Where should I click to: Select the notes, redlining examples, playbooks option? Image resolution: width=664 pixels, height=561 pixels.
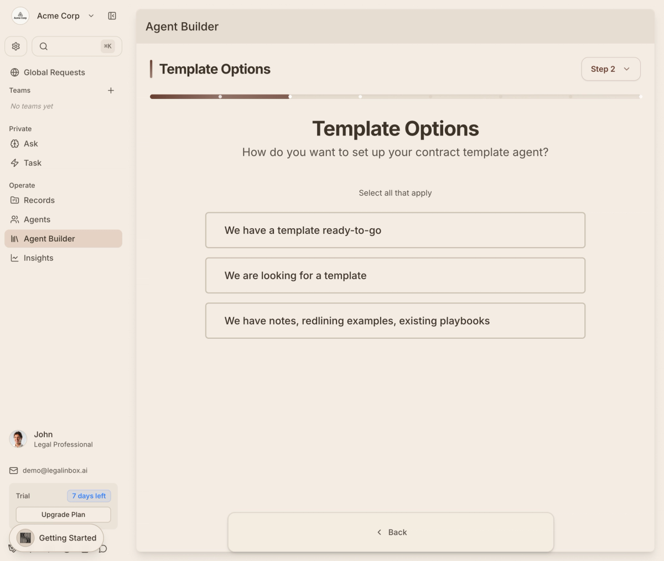tap(395, 321)
